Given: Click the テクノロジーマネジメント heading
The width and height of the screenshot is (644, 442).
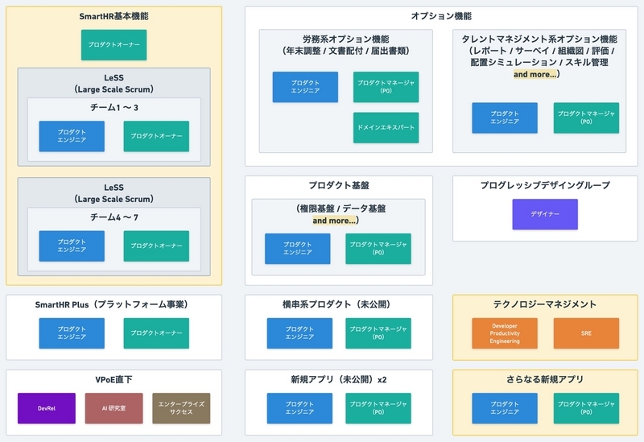Looking at the screenshot, I should point(545,304).
